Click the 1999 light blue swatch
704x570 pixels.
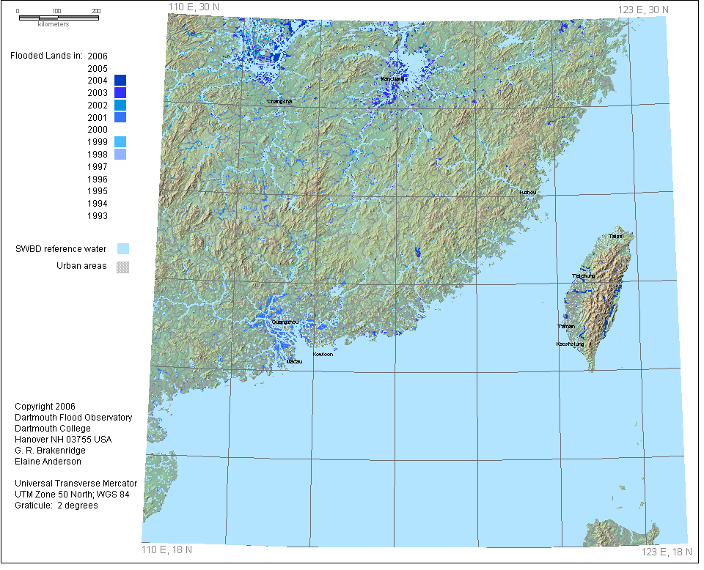coord(120,142)
